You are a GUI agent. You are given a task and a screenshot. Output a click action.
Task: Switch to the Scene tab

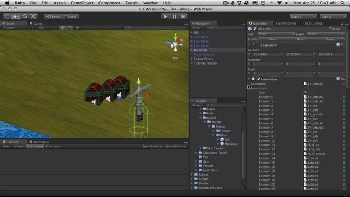tap(9, 24)
